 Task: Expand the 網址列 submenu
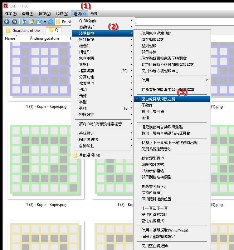[102, 52]
